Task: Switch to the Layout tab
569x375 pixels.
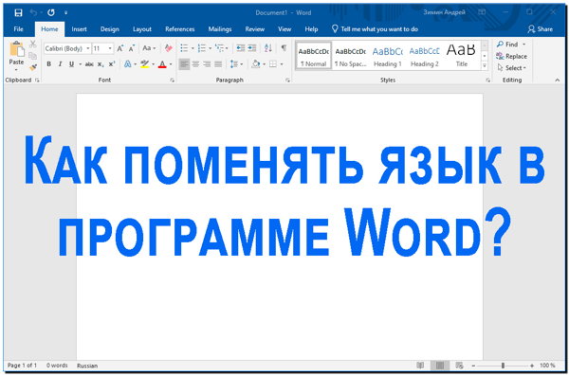Action: (x=142, y=29)
